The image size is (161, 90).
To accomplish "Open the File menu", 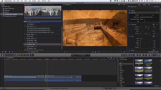I will (x=14, y=1).
